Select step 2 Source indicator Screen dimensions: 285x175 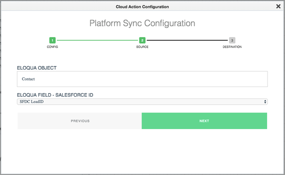tap(142, 40)
